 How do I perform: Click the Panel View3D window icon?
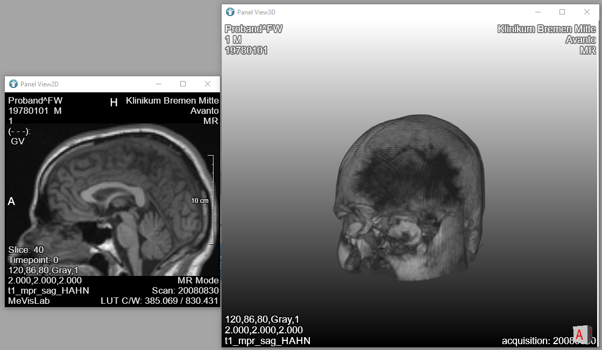[230, 12]
